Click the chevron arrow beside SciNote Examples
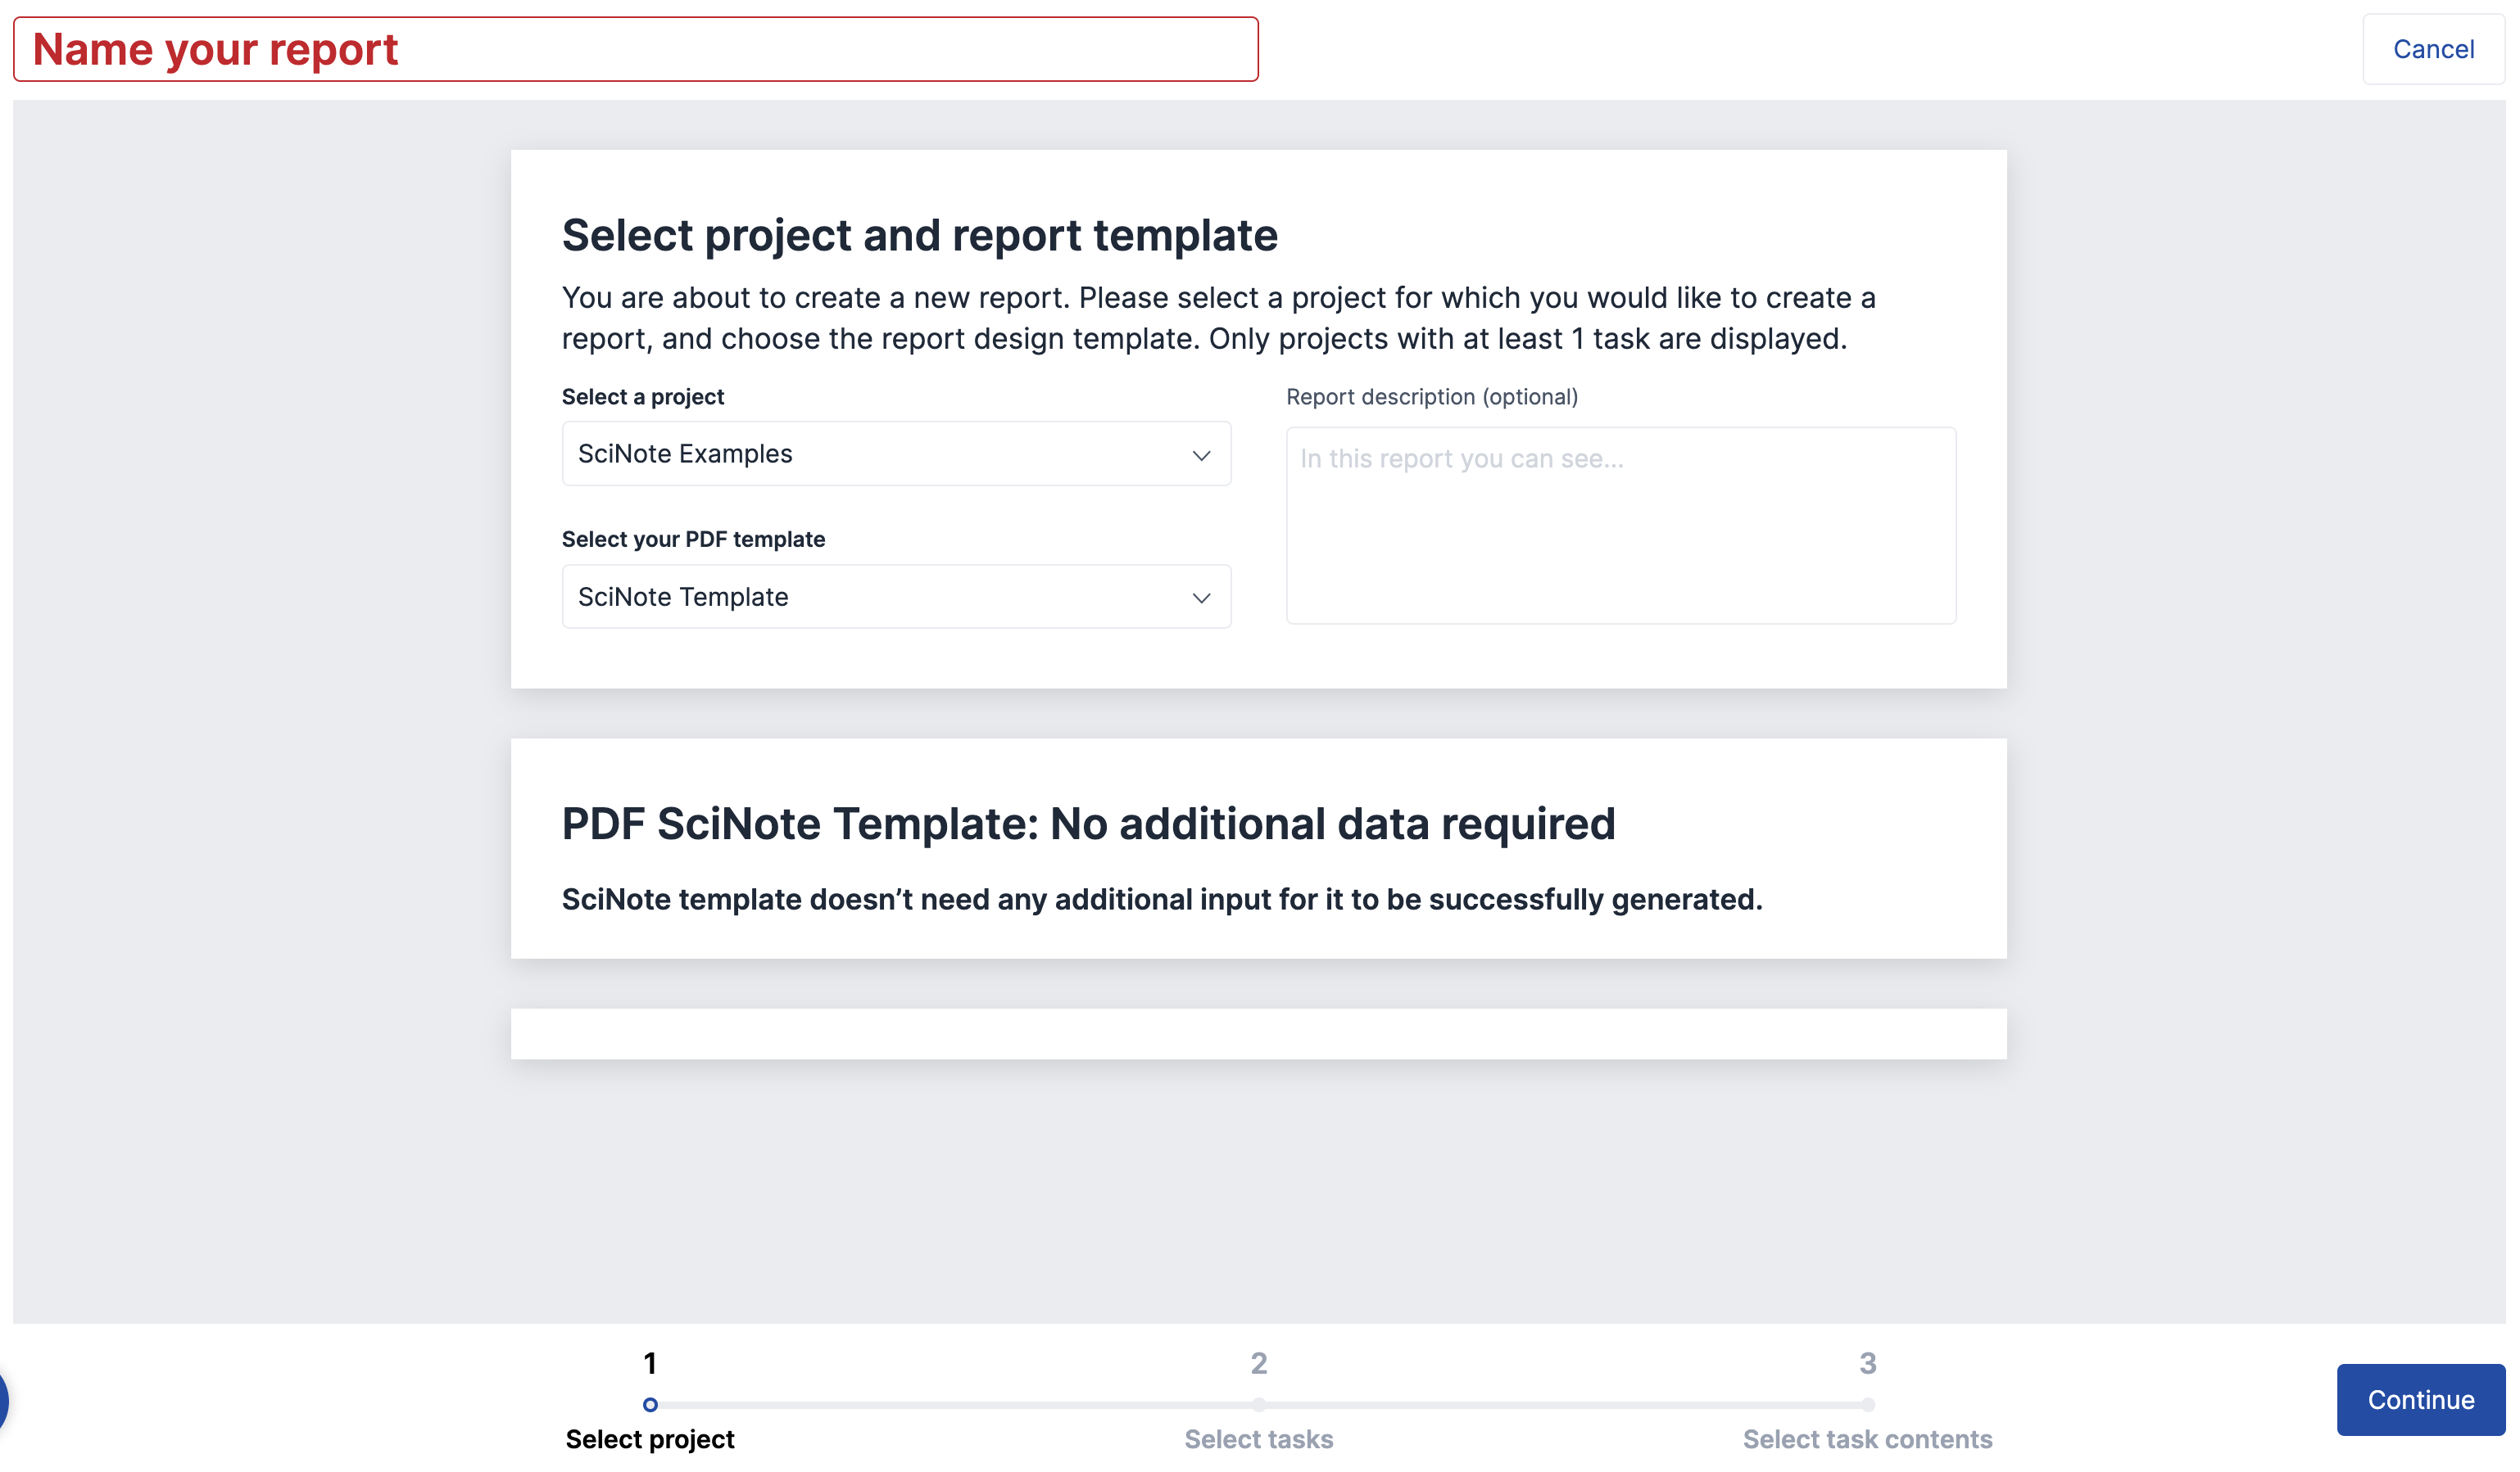 1201,456
